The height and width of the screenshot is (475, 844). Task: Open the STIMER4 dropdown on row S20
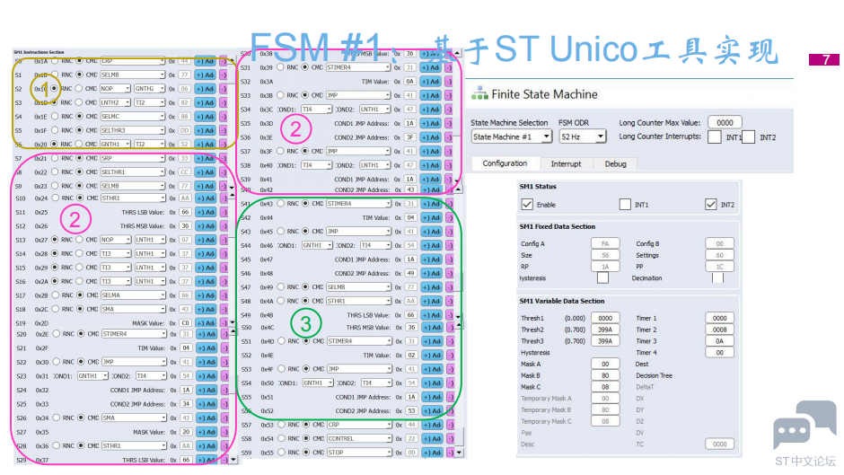click(134, 334)
